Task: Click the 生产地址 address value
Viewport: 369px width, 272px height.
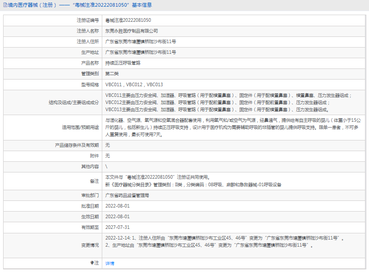Action: (x=140, y=52)
